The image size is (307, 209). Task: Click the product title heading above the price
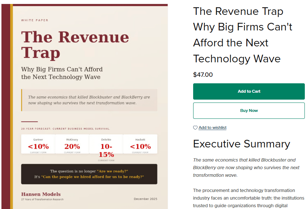pyautogui.click(x=243, y=35)
